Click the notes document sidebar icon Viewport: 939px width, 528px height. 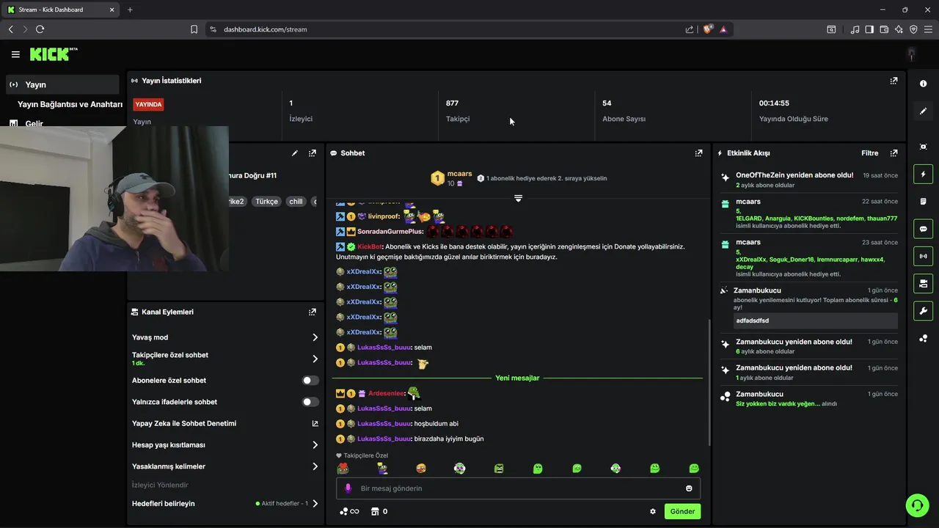tap(923, 202)
